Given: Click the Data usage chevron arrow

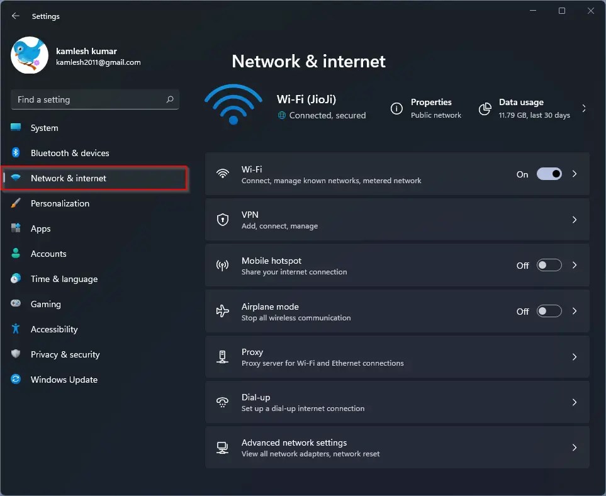Looking at the screenshot, I should click(x=584, y=109).
